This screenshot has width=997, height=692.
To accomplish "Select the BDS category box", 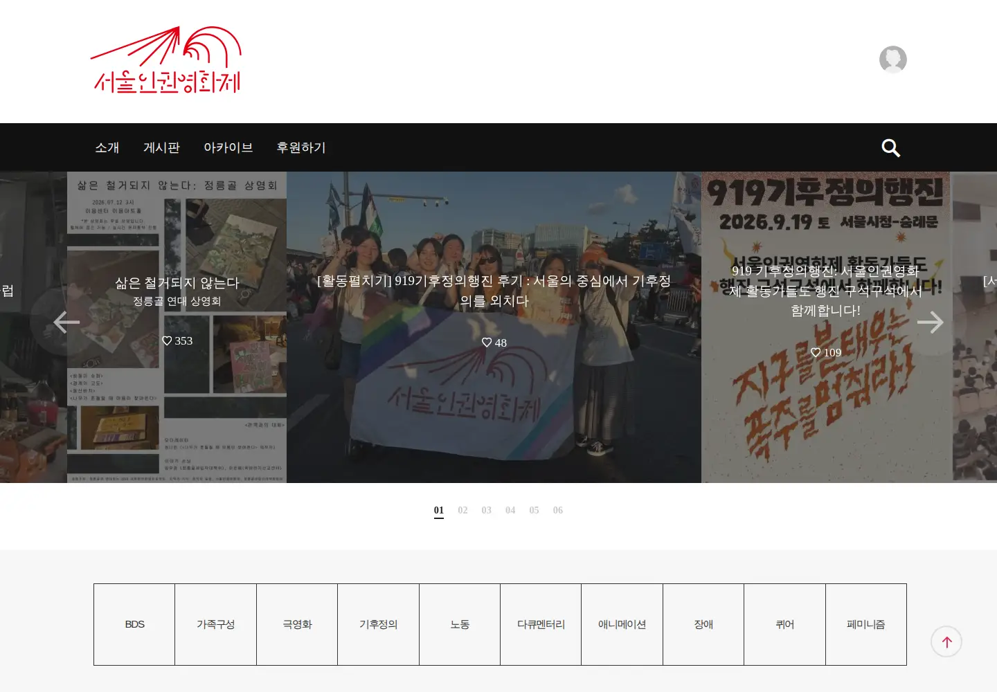I will tap(134, 624).
